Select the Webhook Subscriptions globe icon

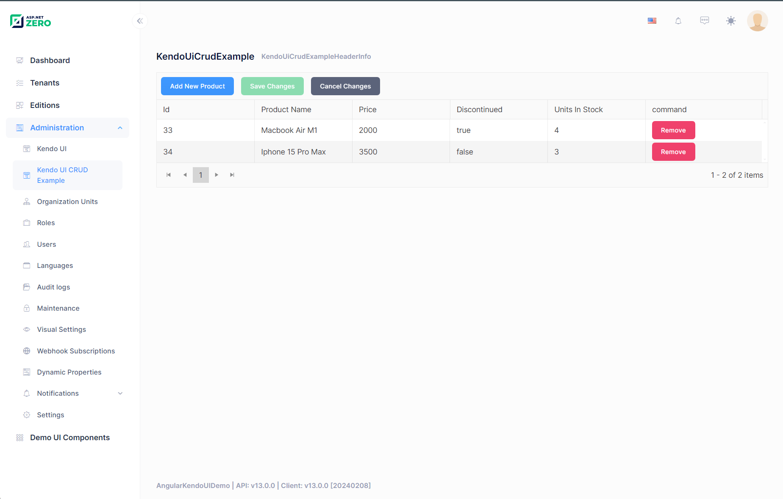[27, 351]
